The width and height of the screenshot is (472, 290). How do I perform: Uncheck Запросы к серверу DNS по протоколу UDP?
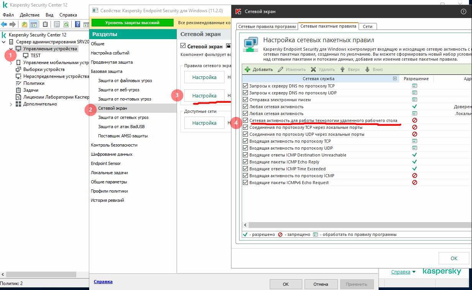point(246,93)
